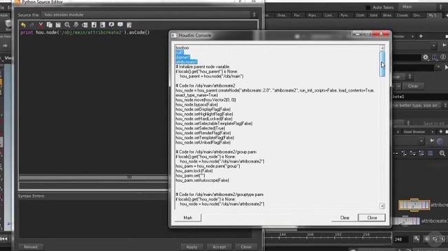Open find with the magnifier icon
This screenshot has width=448, height=251.
click(x=67, y=25)
